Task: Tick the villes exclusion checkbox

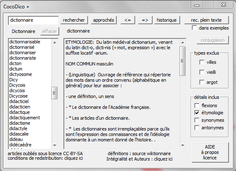Action: [202, 62]
